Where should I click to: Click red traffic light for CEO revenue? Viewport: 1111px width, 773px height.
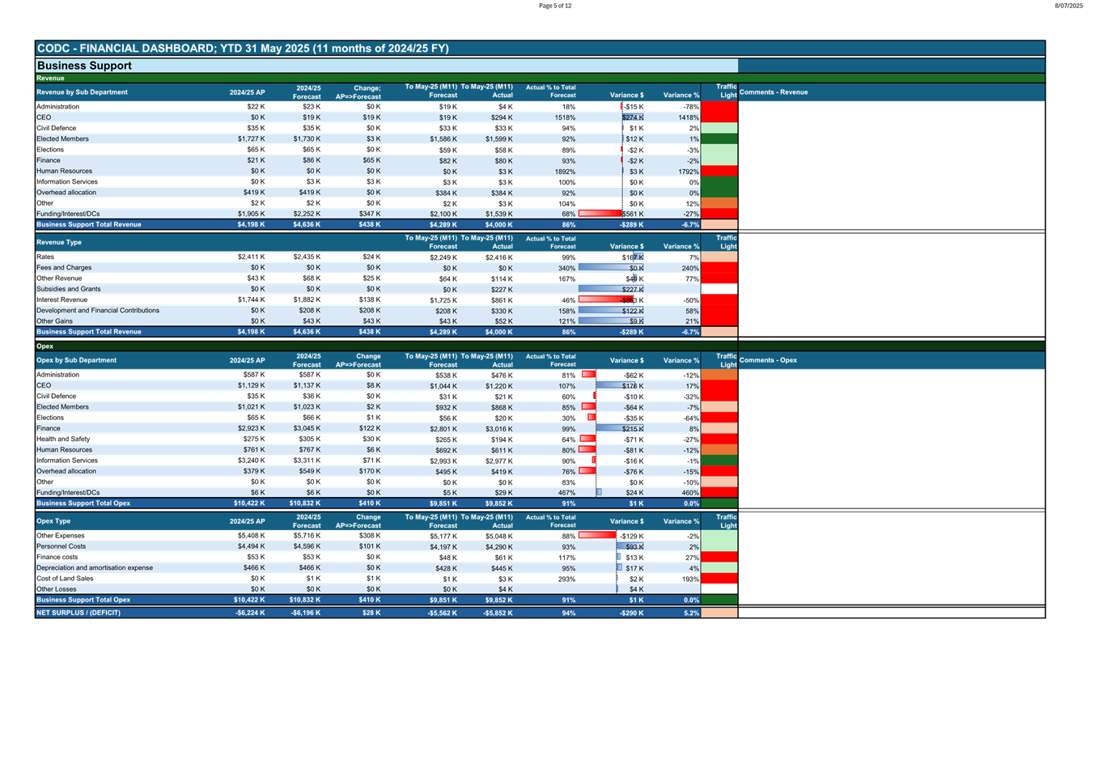(x=719, y=117)
